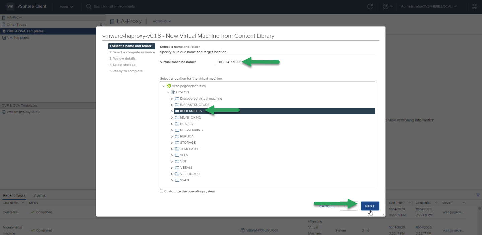Click the NEXT button
482x235 pixels.
click(x=370, y=206)
